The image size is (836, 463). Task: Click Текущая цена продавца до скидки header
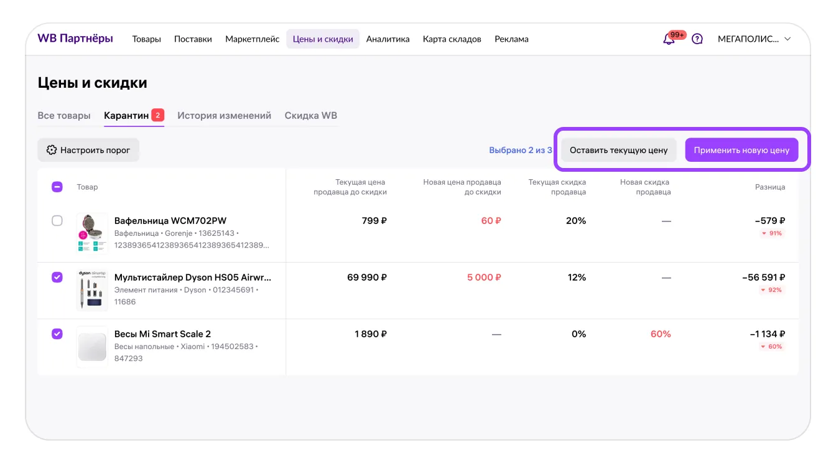[350, 187]
